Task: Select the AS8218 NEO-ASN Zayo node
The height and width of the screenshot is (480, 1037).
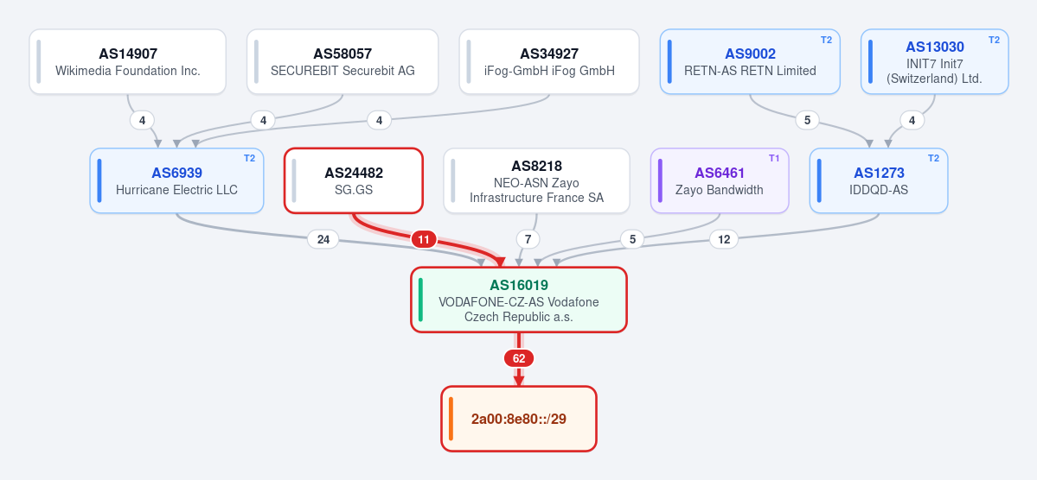Action: point(536,181)
